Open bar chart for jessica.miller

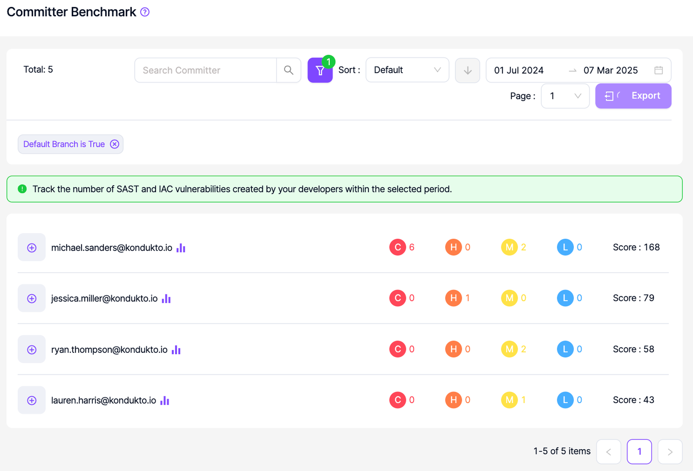[x=166, y=299]
